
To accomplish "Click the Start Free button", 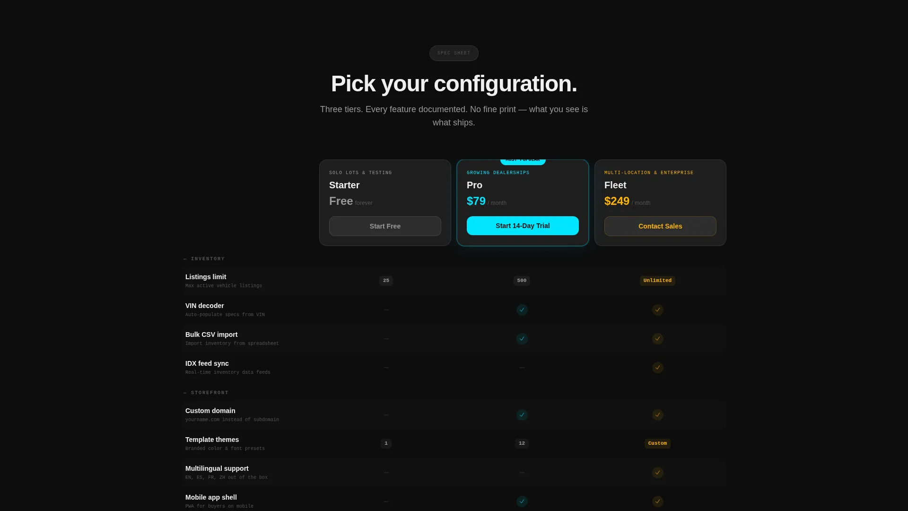I will [385, 226].
